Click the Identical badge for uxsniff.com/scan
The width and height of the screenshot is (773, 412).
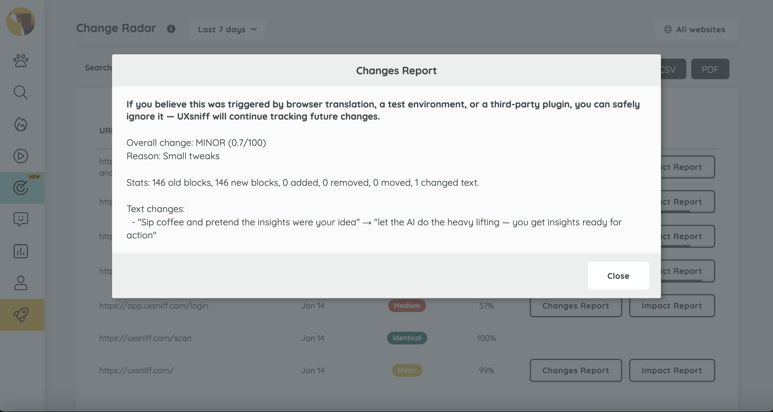[407, 338]
